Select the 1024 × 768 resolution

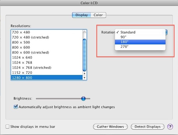tap(47, 62)
